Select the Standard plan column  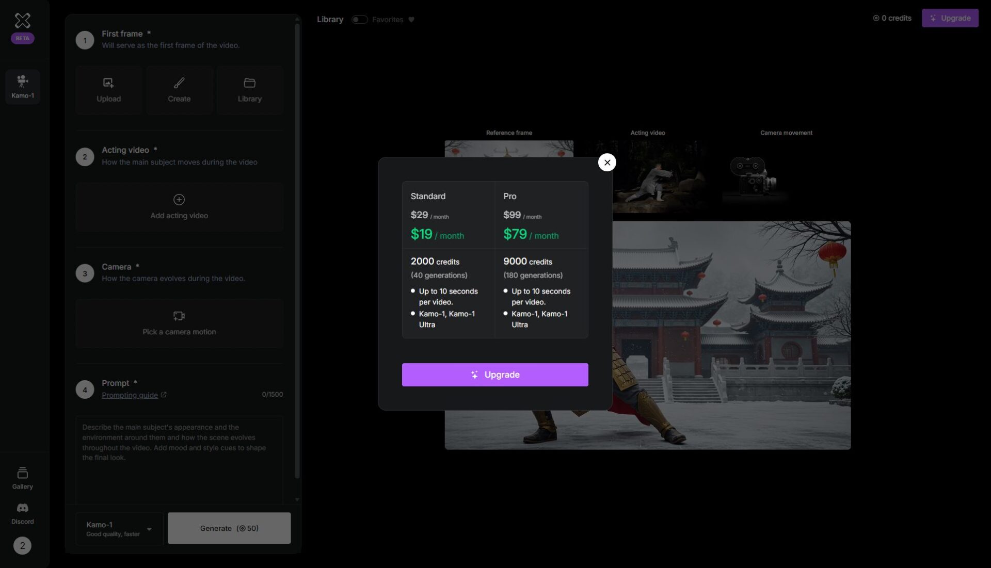click(x=448, y=259)
